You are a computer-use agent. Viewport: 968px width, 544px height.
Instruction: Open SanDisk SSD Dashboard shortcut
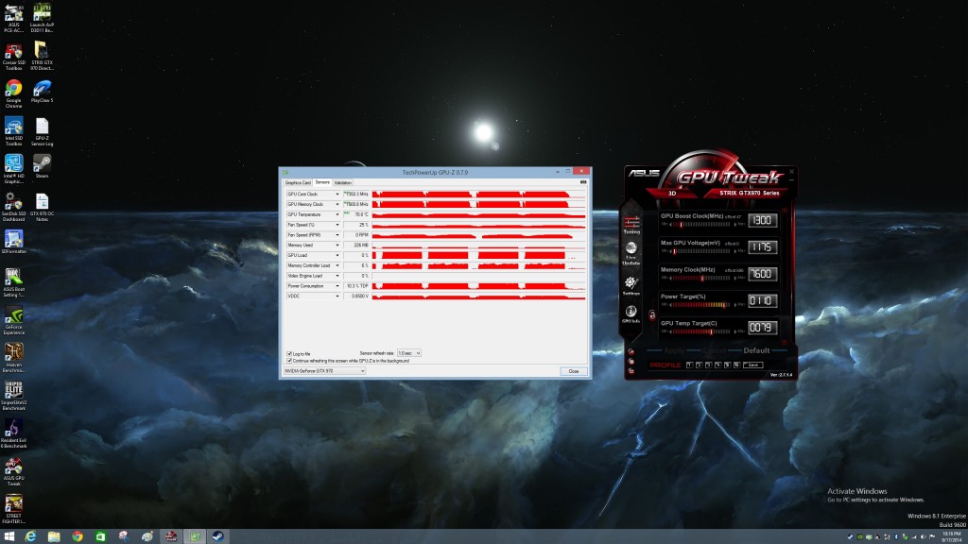click(13, 207)
